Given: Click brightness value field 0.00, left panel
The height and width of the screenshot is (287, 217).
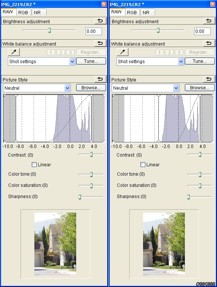Looking at the screenshot, I should pyautogui.click(x=94, y=31).
